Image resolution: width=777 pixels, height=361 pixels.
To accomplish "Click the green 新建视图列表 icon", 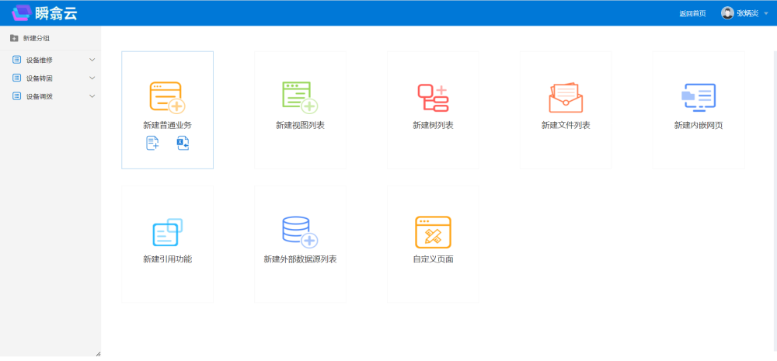I will click(x=300, y=97).
